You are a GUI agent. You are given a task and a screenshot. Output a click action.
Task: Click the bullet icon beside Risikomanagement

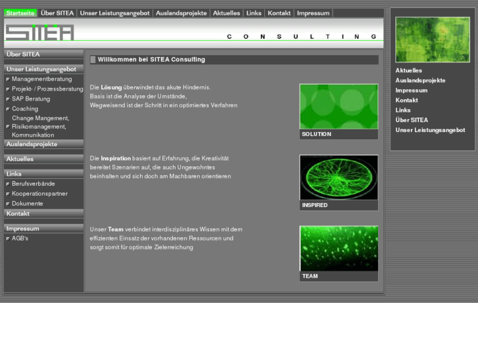tap(8, 127)
